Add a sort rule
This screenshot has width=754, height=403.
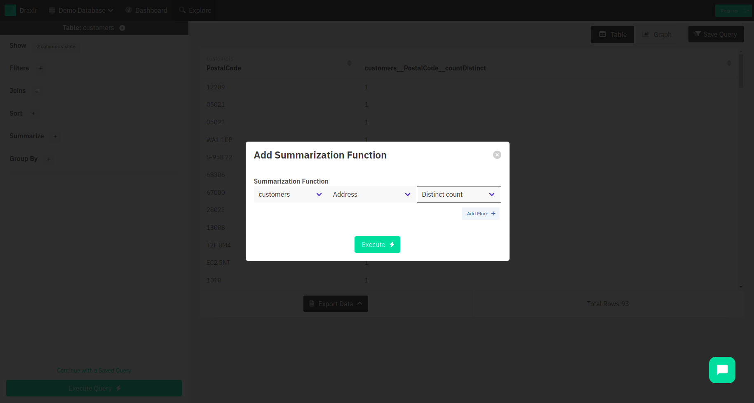pos(33,114)
